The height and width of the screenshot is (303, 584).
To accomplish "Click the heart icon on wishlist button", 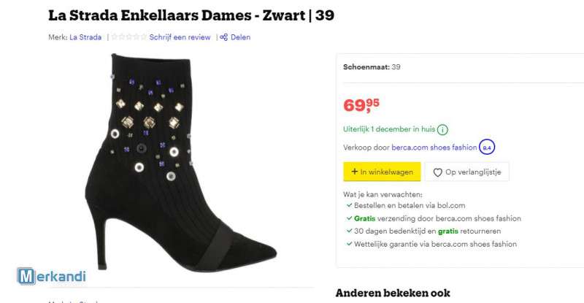I will point(437,172).
